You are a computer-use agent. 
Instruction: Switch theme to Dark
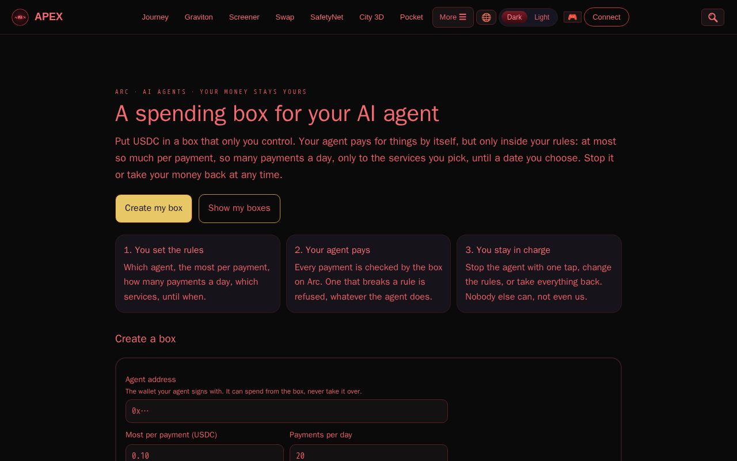[x=514, y=17]
